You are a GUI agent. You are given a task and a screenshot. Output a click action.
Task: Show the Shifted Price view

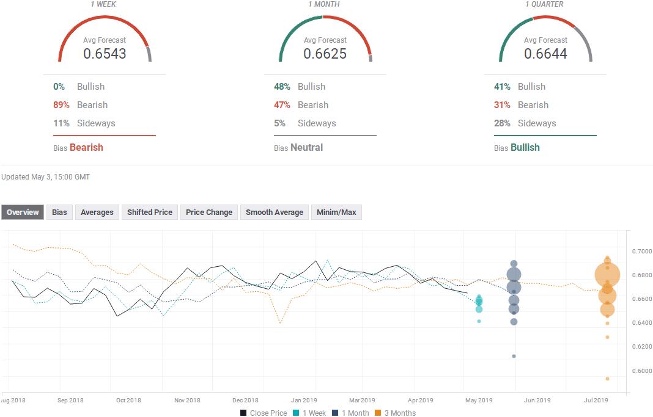(x=150, y=212)
